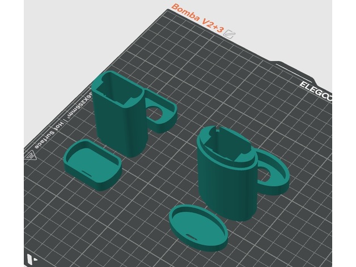Select the hinged lid of the rectangular container
The image size is (356, 267).
[161, 111]
